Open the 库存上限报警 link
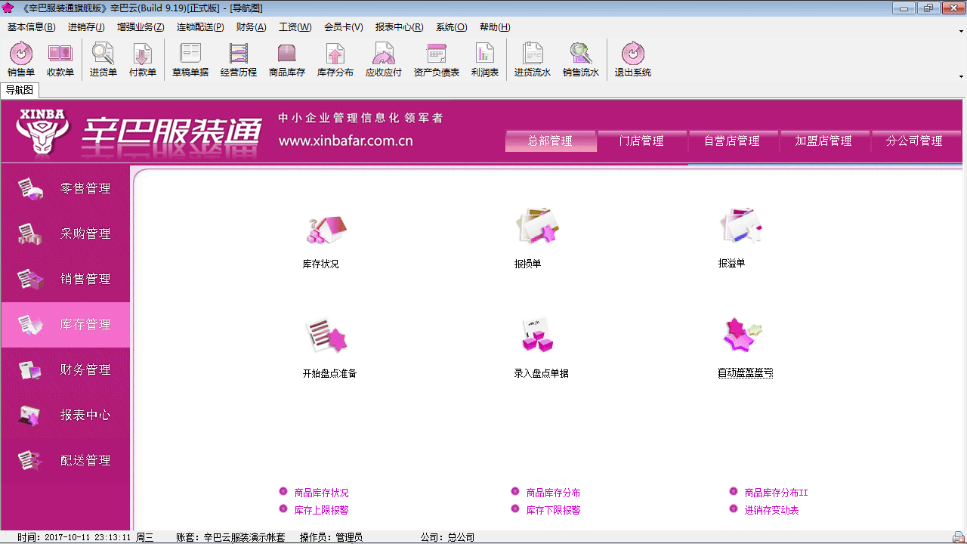 [322, 510]
